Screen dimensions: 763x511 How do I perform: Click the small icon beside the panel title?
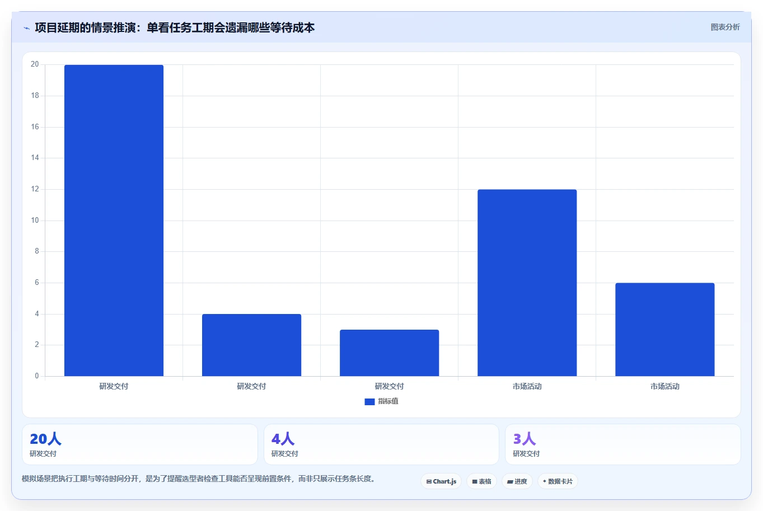coord(26,28)
